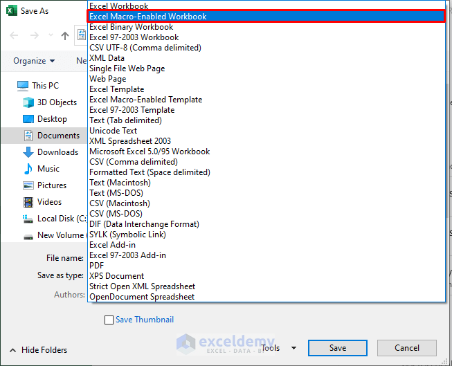Choose OpenDocument Spreadsheet format
The width and height of the screenshot is (452, 366).
click(266, 297)
